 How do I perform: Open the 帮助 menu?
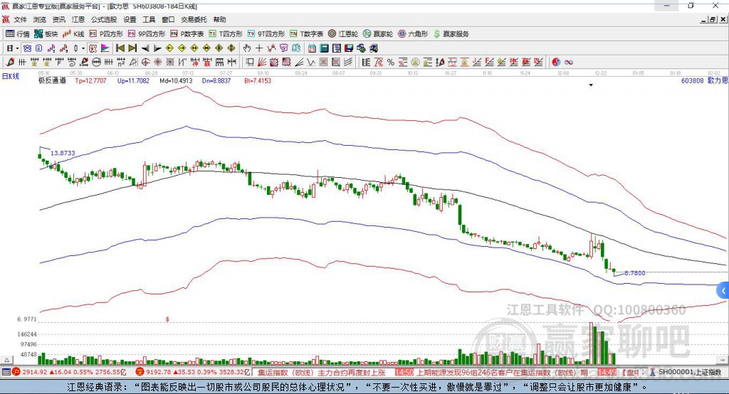coord(219,19)
